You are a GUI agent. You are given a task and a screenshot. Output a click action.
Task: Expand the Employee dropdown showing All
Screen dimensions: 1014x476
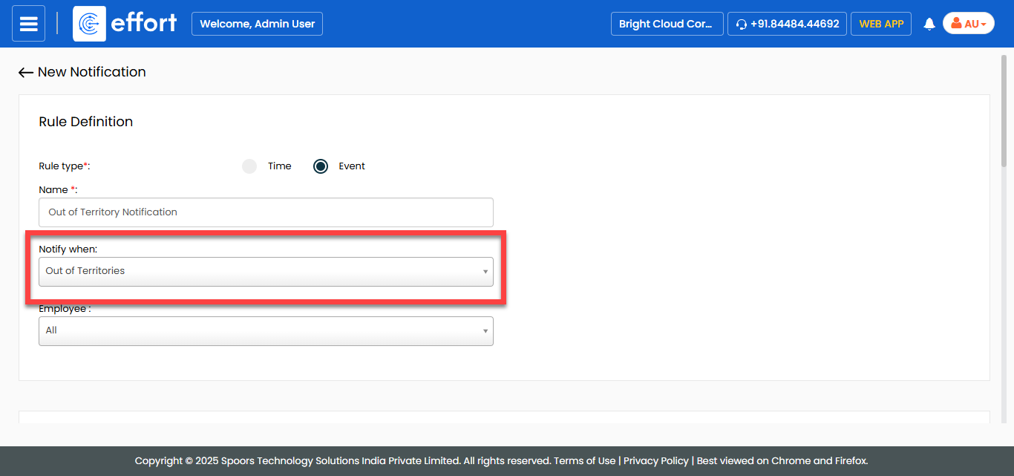point(266,331)
